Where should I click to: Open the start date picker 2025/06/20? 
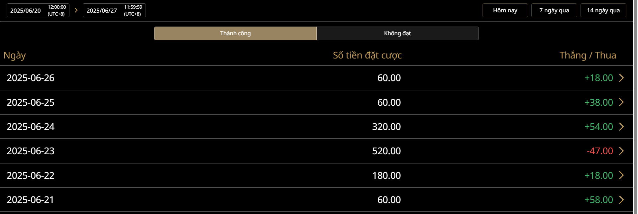point(38,10)
